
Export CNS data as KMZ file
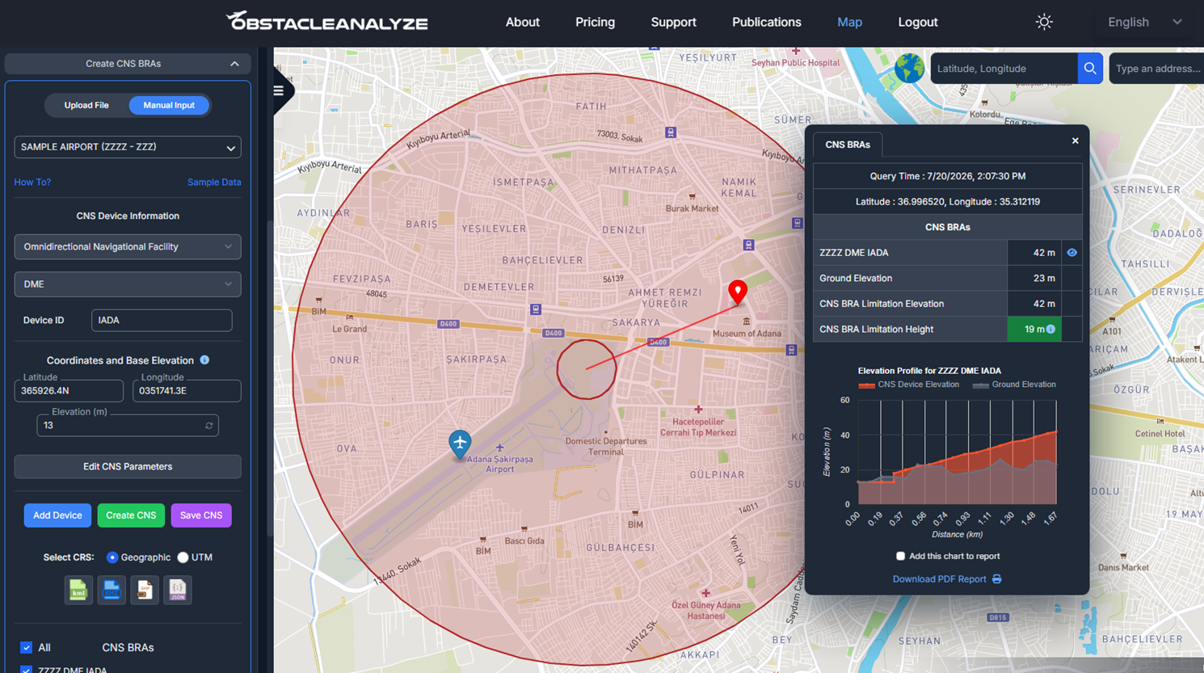[112, 590]
